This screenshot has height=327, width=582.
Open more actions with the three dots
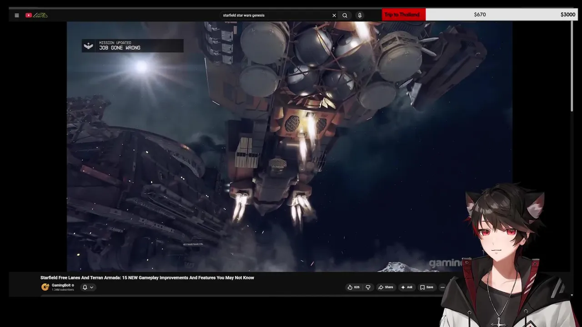442,287
